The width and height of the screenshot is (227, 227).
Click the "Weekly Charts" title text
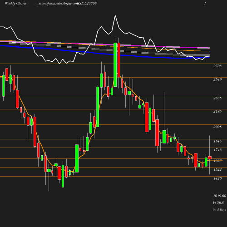point(15,4)
